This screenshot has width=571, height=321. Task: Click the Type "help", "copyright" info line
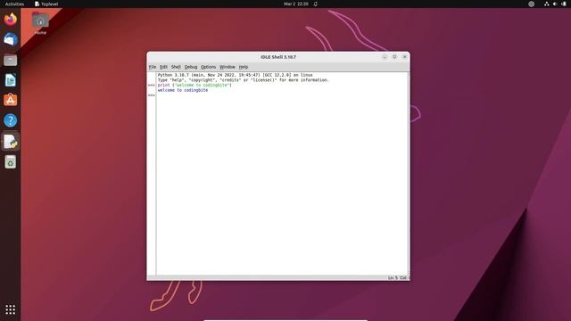tap(244, 80)
